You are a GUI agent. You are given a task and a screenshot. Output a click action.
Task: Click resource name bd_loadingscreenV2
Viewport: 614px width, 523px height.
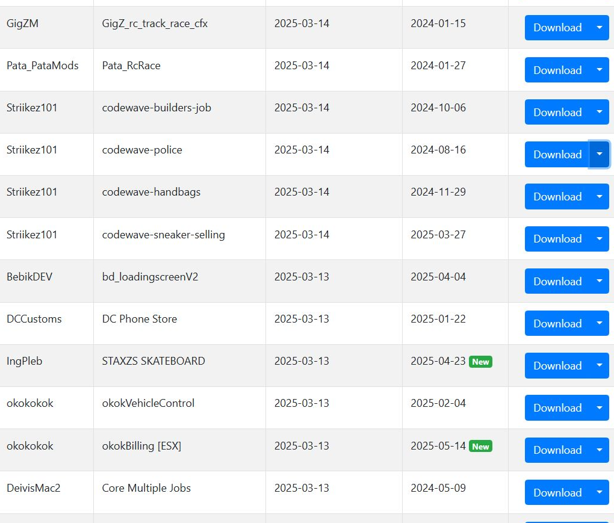[150, 277]
